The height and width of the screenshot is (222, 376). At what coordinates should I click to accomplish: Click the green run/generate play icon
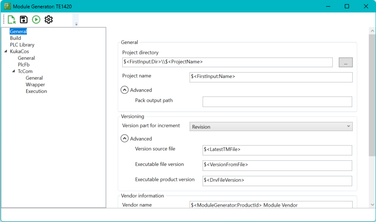click(x=36, y=20)
